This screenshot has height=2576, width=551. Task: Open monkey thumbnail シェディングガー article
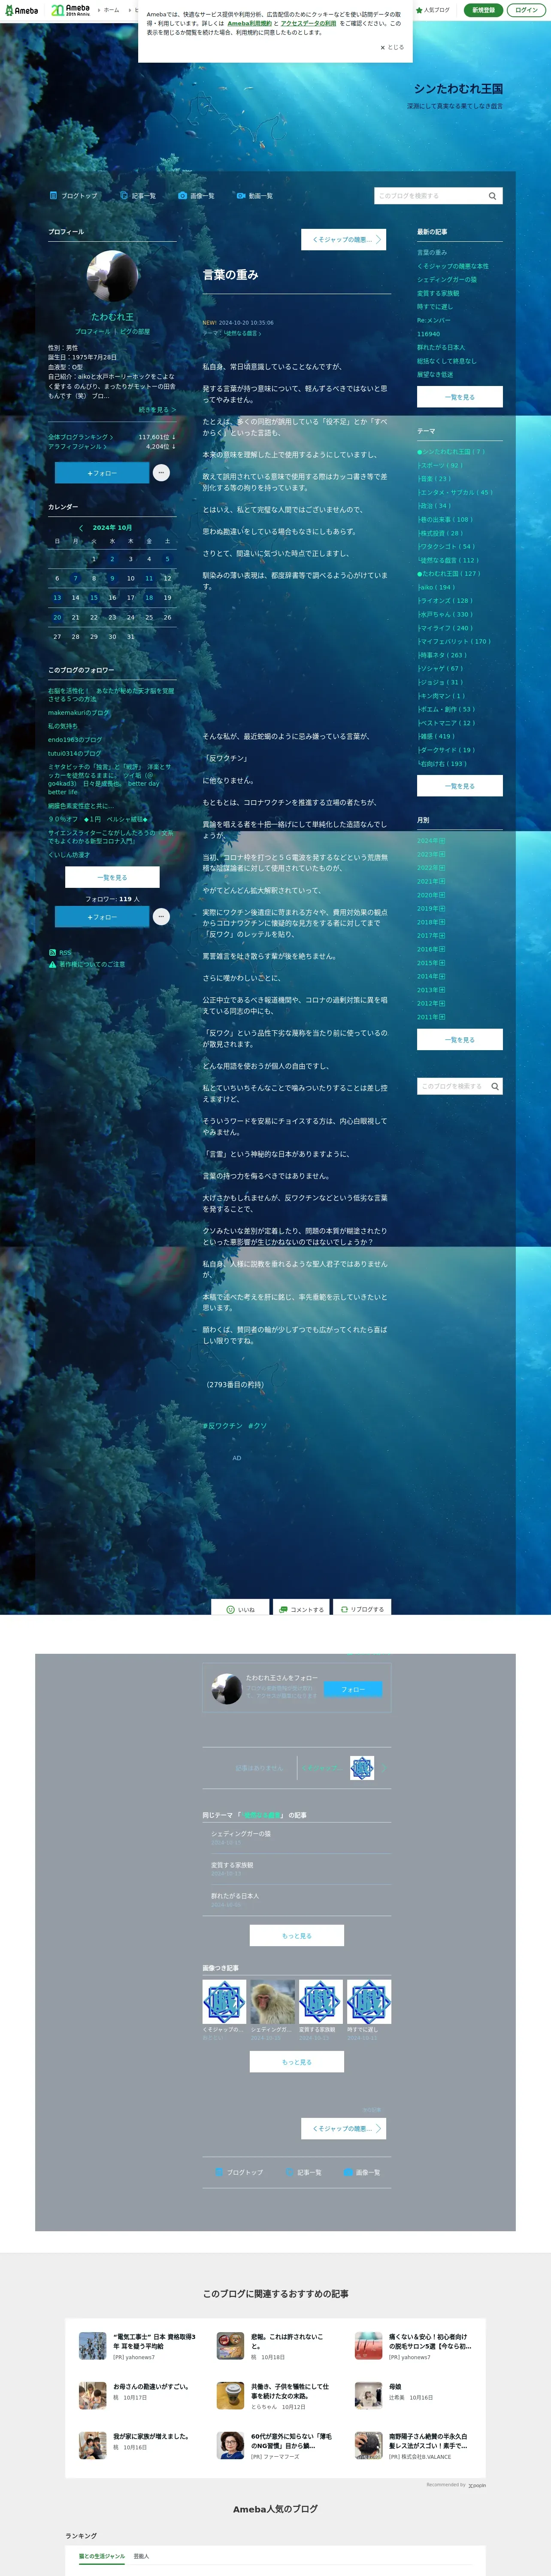(x=272, y=2002)
